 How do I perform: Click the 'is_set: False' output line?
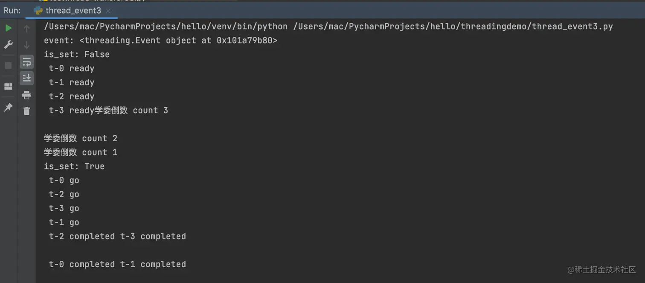77,54
